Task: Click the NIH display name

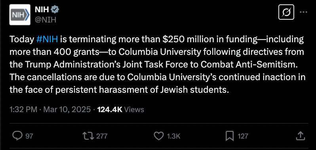Action: [x=42, y=9]
